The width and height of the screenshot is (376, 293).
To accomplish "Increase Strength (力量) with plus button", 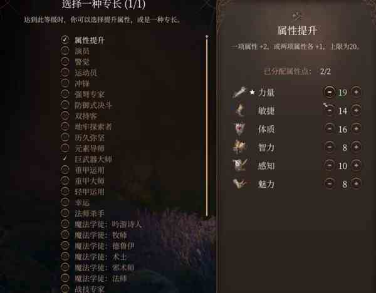I will (x=356, y=92).
